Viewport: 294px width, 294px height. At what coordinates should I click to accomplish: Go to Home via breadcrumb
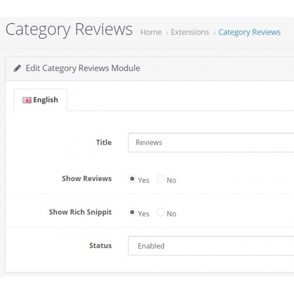(151, 32)
